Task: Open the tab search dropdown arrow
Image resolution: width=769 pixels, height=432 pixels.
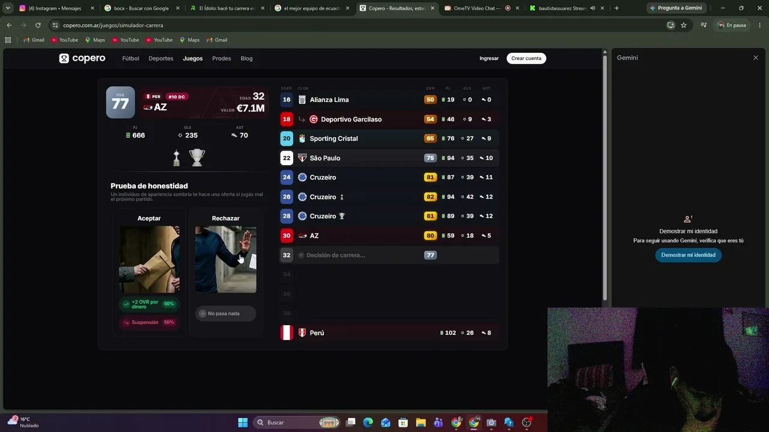Action: 8,8
